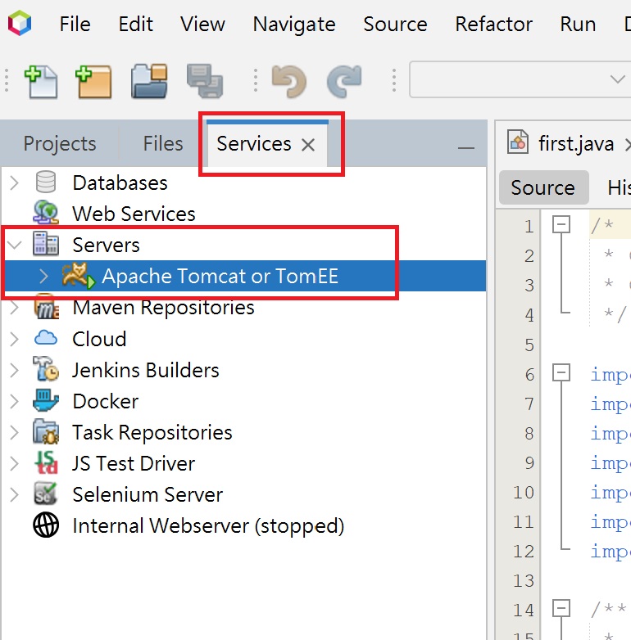Open the toolbar configuration dropdown
631x640 pixels.
click(617, 79)
